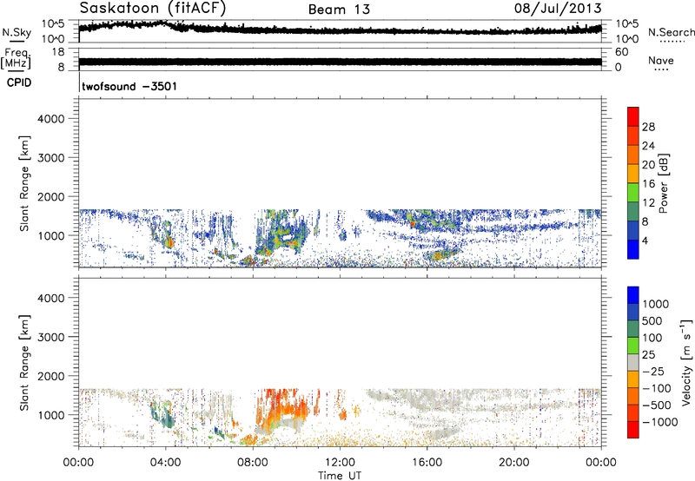This screenshot has width=695, height=481.
Task: Click the "Saskatoon (fitACF)" plot title
Action: pyautogui.click(x=153, y=8)
